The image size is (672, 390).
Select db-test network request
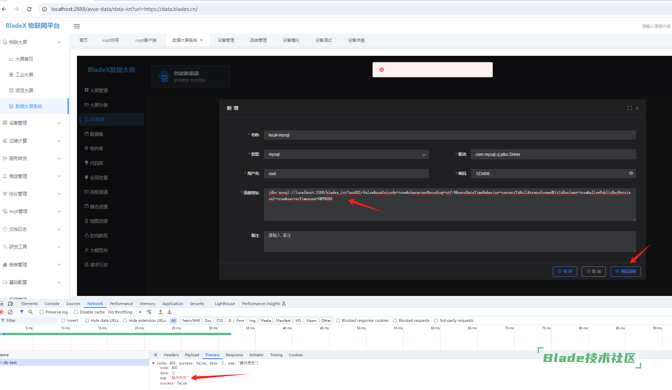coord(74,363)
